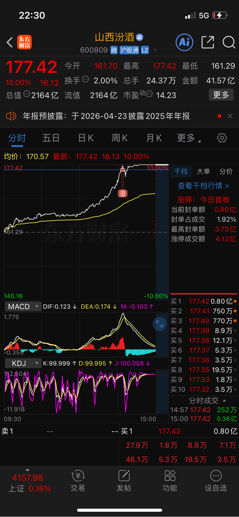Tap the share icon
239x517 pixels.
(x=208, y=42)
